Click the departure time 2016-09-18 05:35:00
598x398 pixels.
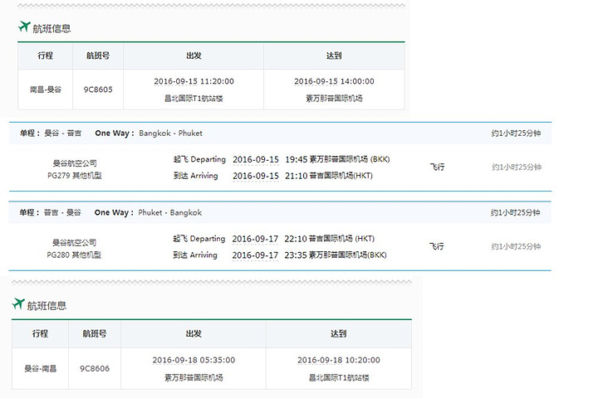point(194,360)
